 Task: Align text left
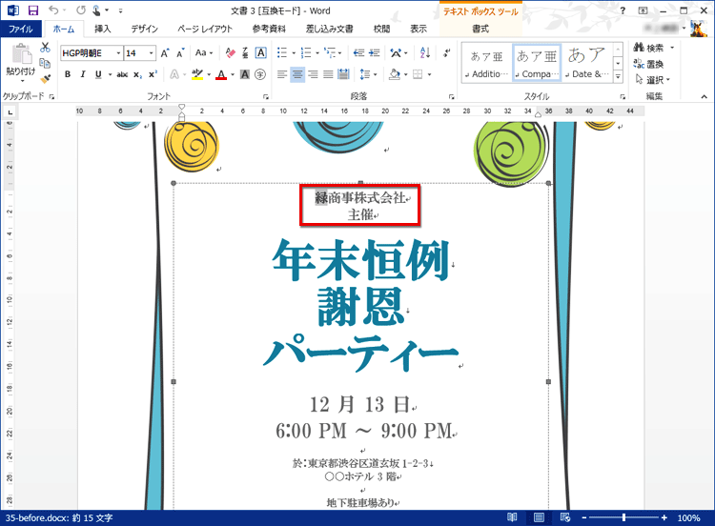click(282, 74)
